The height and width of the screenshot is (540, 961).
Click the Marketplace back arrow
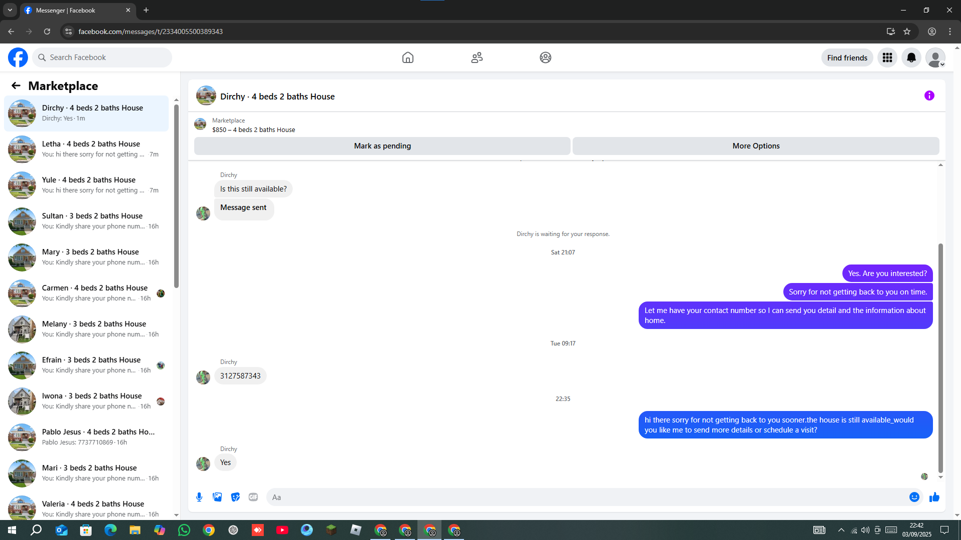[x=16, y=85]
